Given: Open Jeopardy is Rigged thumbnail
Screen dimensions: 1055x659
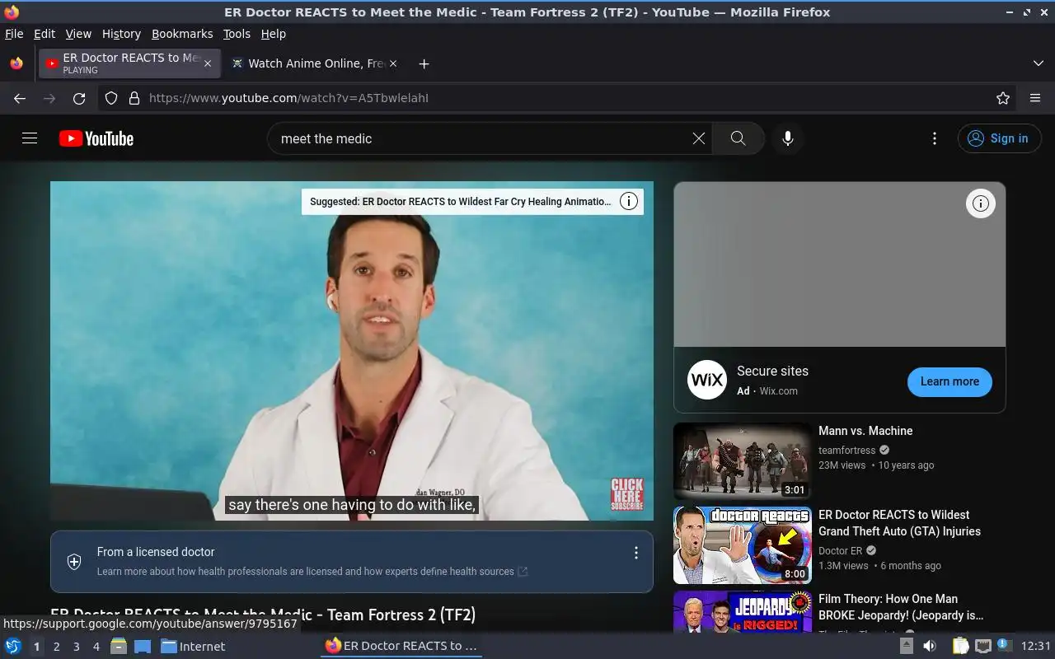Looking at the screenshot, I should (x=743, y=611).
